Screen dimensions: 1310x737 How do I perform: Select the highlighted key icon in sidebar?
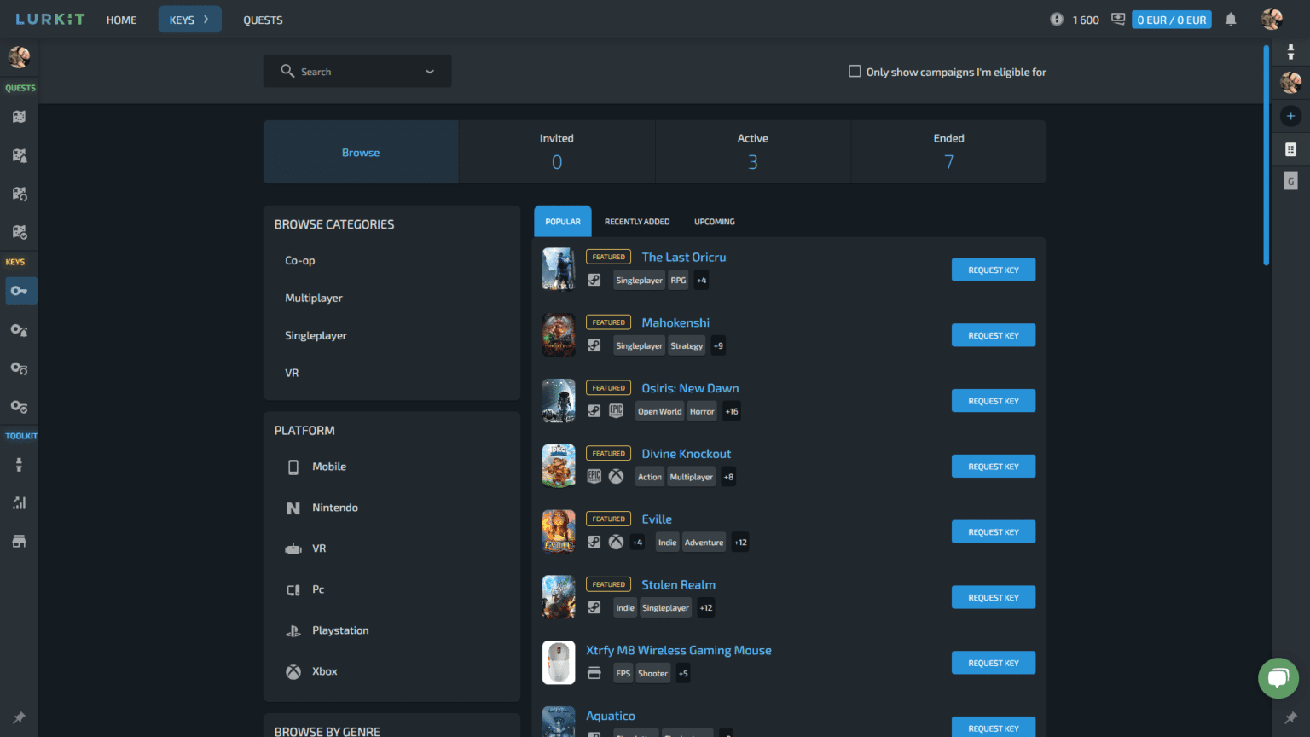pos(19,291)
